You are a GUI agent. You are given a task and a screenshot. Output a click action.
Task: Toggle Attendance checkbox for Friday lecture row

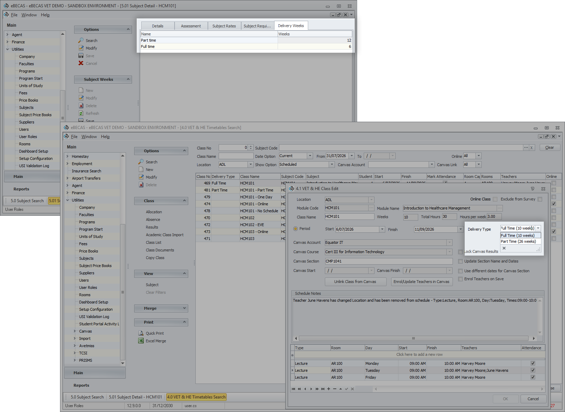click(x=533, y=377)
